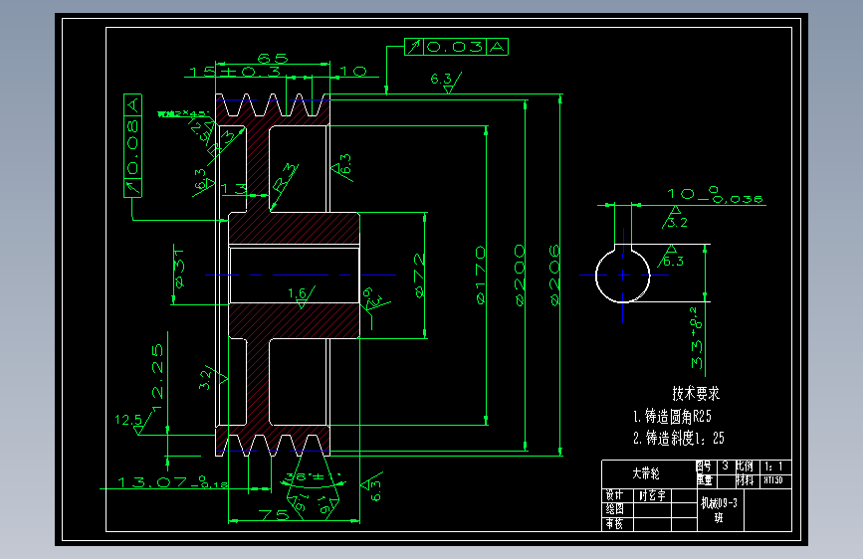Select the 1.6 surface roughness value

point(298,292)
